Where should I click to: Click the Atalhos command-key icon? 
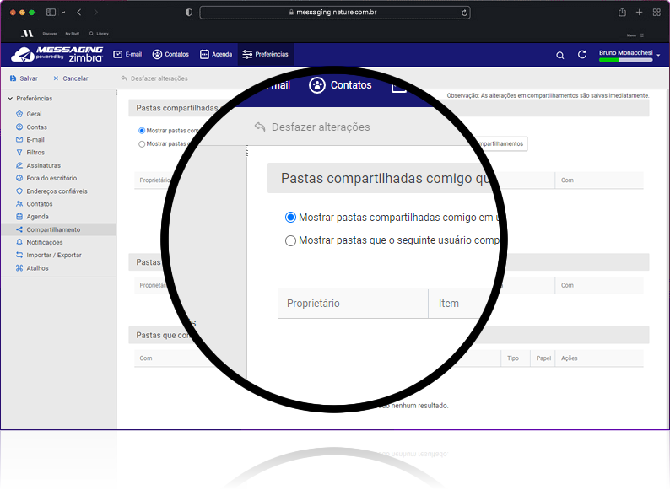click(19, 268)
